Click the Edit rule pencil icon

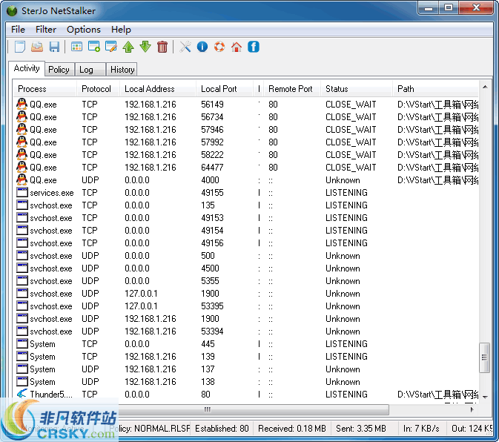click(x=111, y=47)
